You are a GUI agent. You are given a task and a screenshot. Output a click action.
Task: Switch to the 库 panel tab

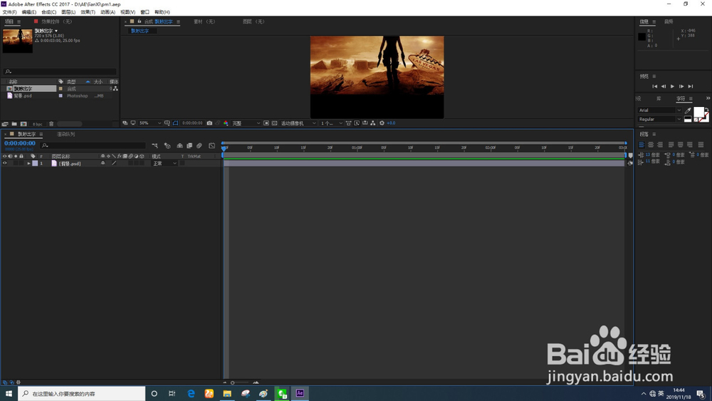[659, 98]
